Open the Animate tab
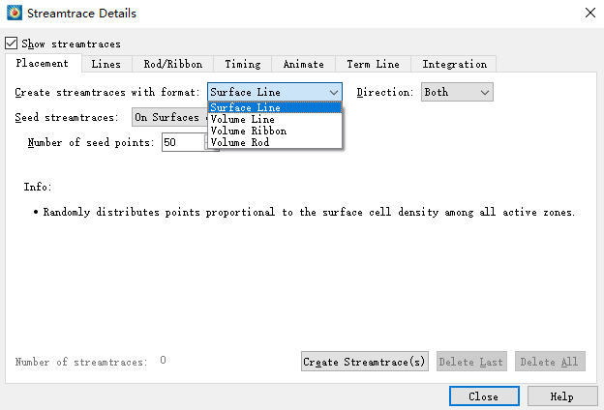 (304, 64)
